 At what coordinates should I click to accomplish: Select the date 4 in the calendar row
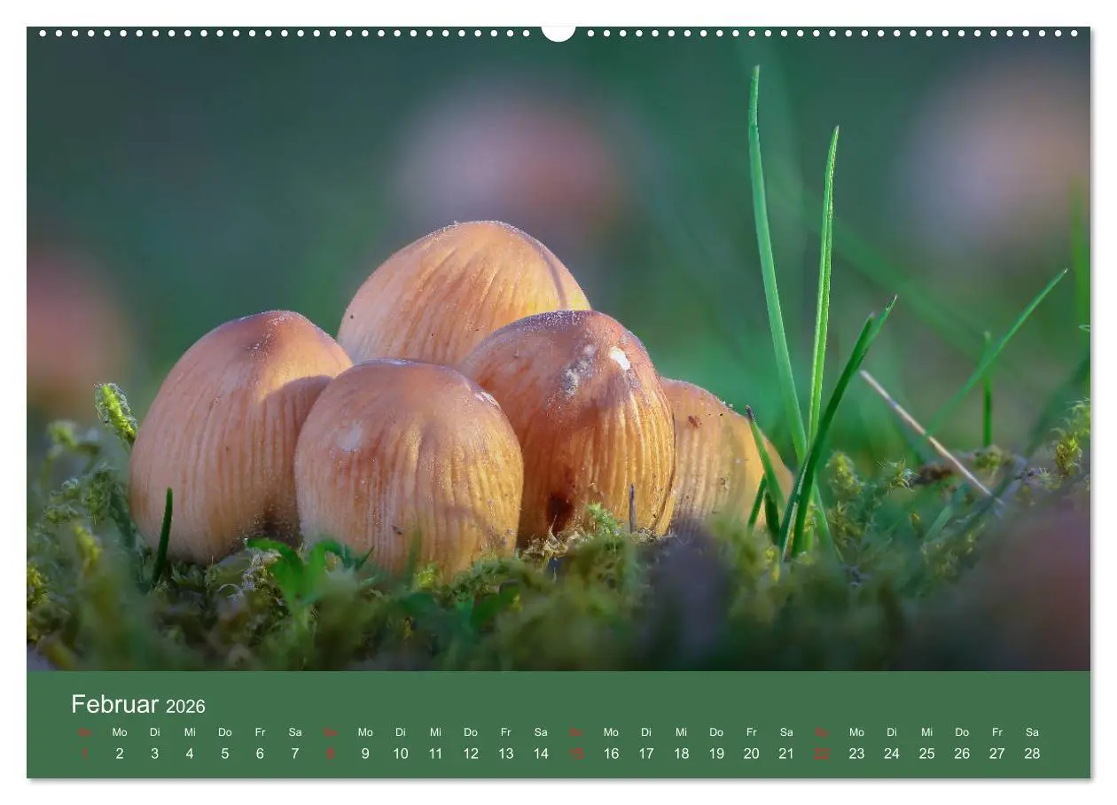(x=190, y=754)
